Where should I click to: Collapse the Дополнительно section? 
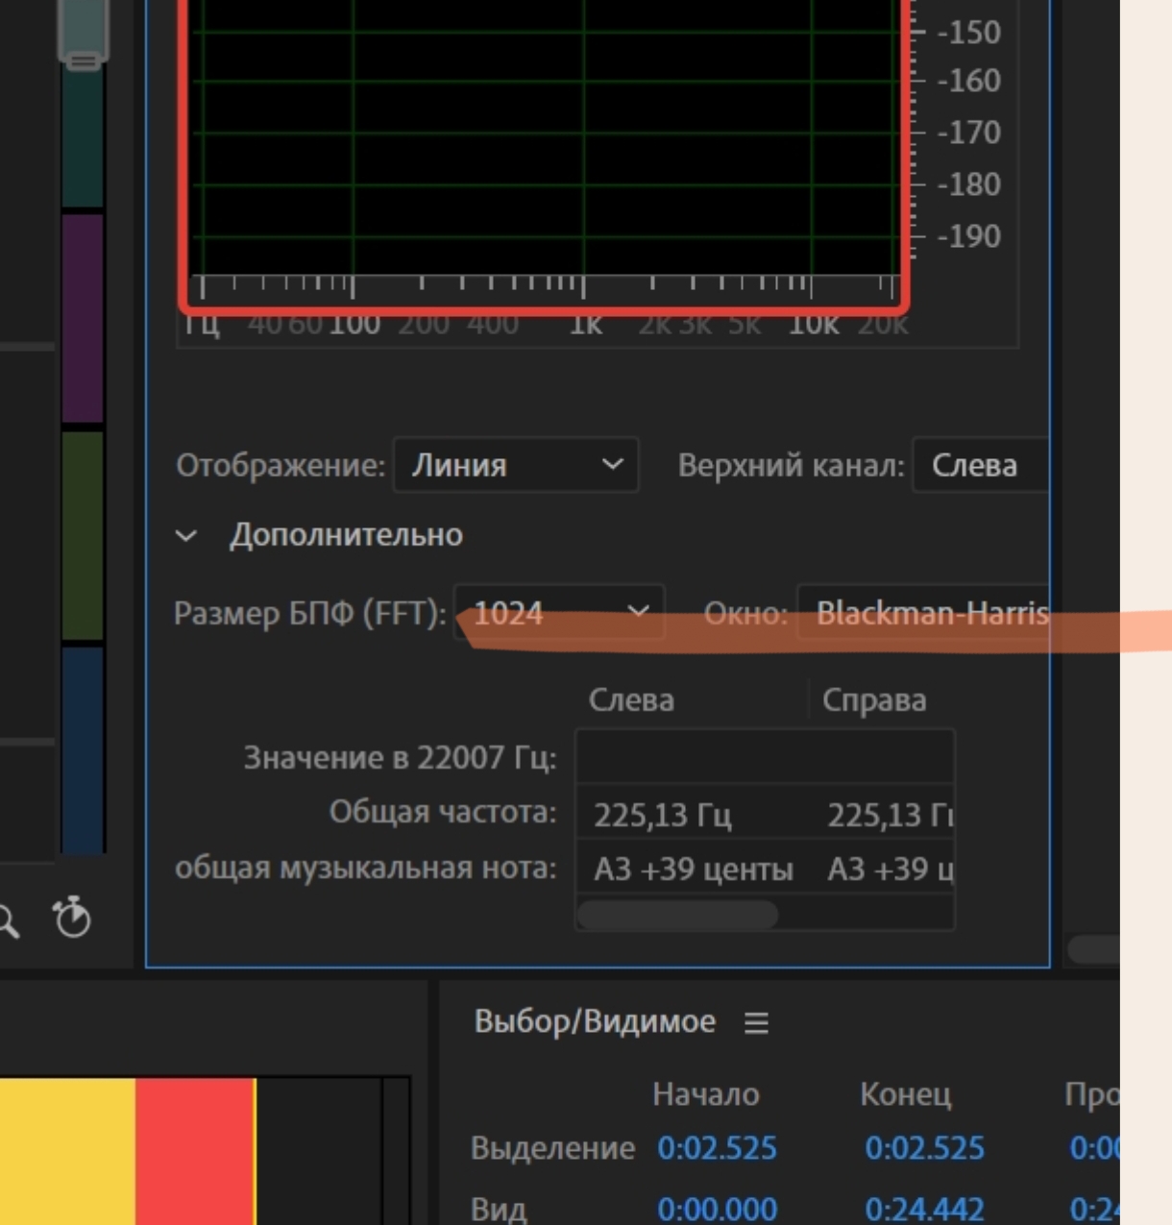pyautogui.click(x=185, y=536)
